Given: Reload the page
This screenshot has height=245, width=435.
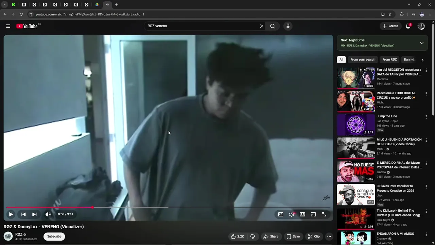Looking at the screenshot, I should (x=21, y=14).
